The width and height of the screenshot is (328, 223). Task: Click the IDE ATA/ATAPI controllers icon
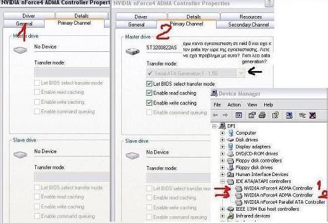click(230, 182)
